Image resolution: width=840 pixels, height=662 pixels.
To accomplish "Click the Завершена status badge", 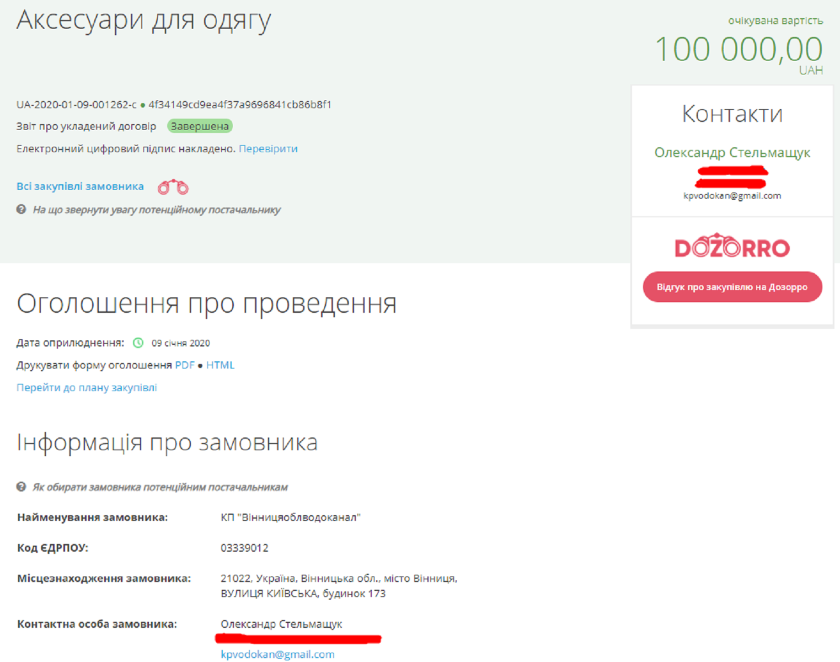I will [x=200, y=126].
